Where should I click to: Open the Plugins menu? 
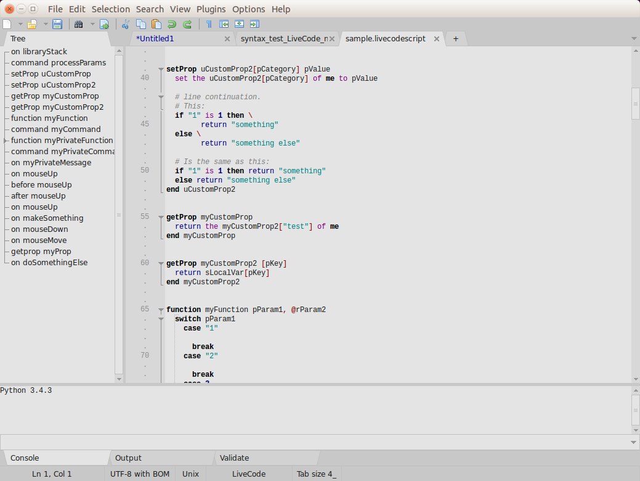click(211, 9)
